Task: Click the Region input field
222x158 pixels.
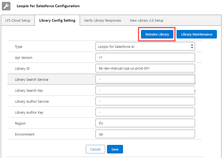Action: [x=145, y=123]
